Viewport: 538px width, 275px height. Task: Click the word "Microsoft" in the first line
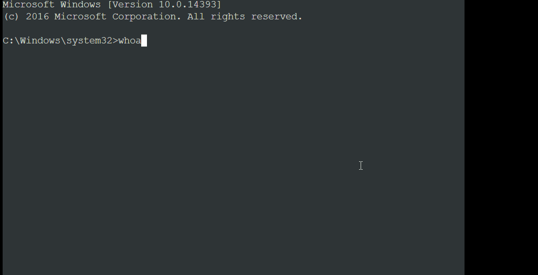click(x=28, y=5)
